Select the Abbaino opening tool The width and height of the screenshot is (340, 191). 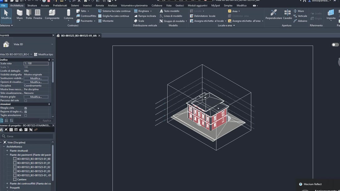click(300, 21)
